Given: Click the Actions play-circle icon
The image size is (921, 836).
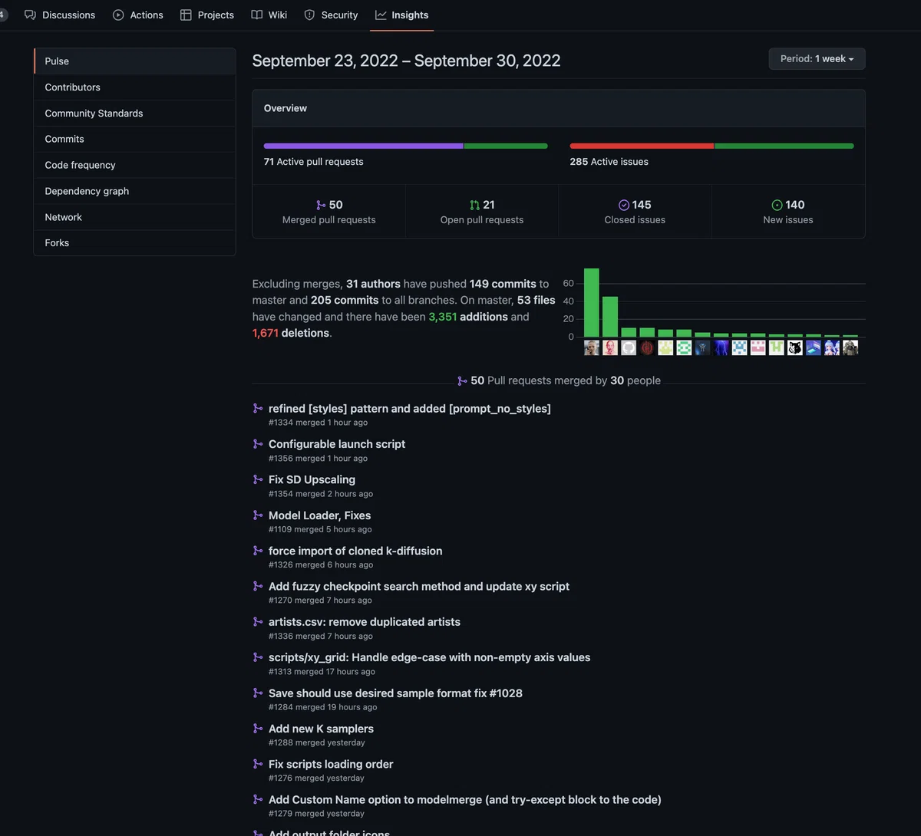Looking at the screenshot, I should pos(118,15).
